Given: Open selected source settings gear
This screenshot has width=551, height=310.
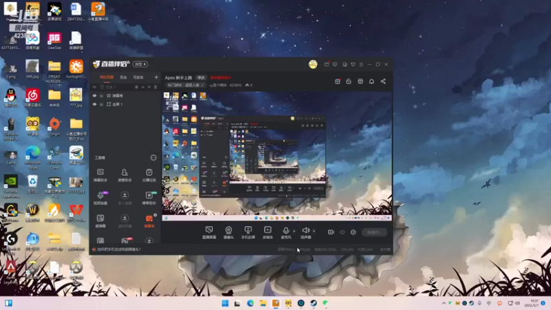Looking at the screenshot, I should pyautogui.click(x=136, y=87).
